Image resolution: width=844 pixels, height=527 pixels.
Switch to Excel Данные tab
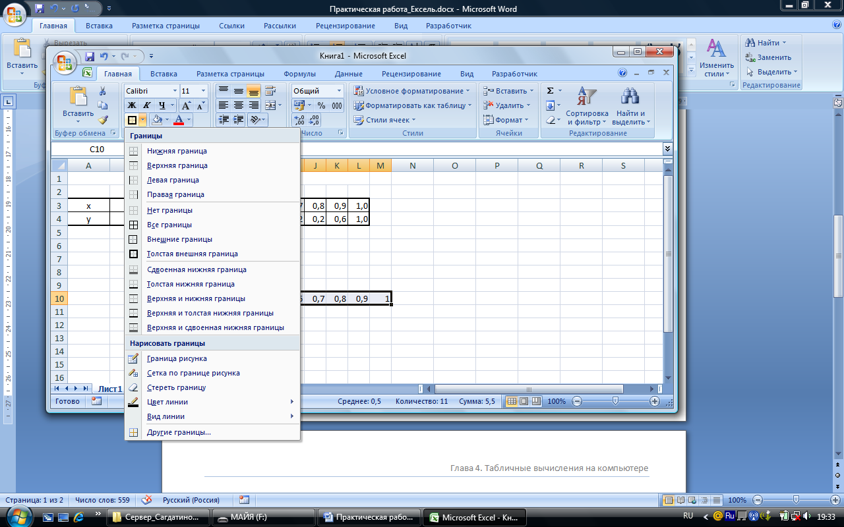click(x=348, y=74)
